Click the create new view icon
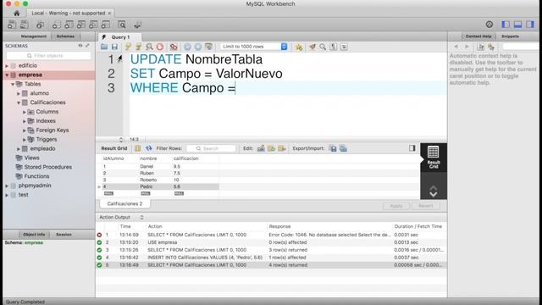This screenshot has width=542, height=305. (81, 25)
